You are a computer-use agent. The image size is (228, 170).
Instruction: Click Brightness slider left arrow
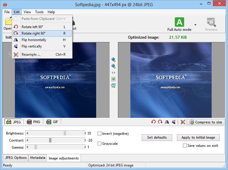pyautogui.click(x=27, y=133)
